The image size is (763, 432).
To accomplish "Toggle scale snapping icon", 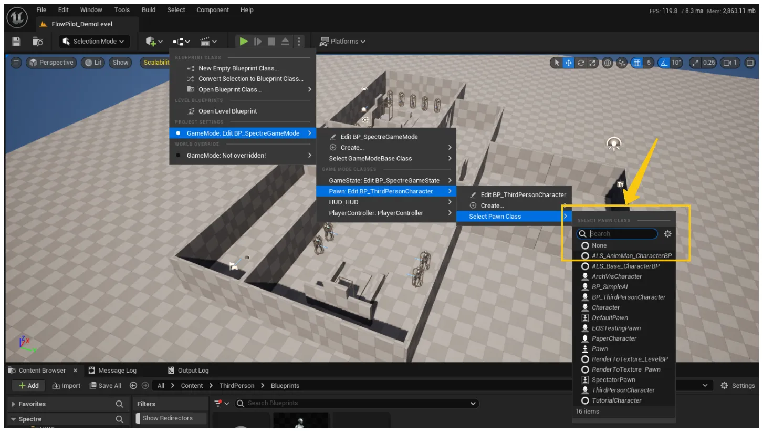I will (696, 63).
